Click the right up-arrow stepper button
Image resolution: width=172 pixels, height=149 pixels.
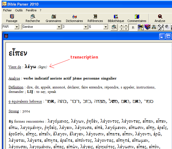pyautogui.click(x=126, y=26)
